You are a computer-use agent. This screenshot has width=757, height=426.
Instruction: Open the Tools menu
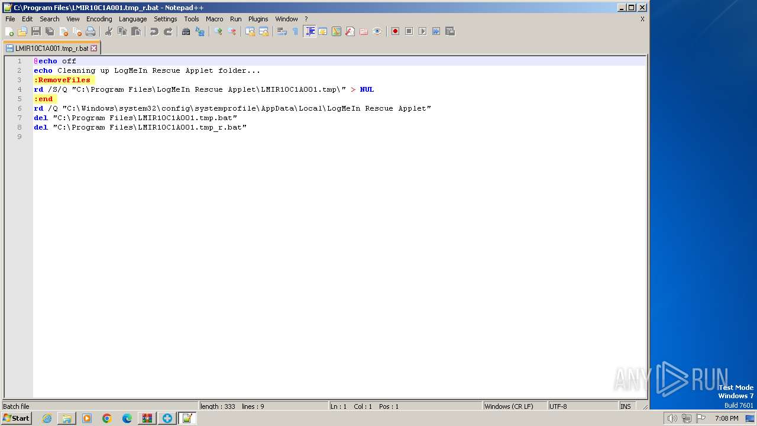click(192, 19)
